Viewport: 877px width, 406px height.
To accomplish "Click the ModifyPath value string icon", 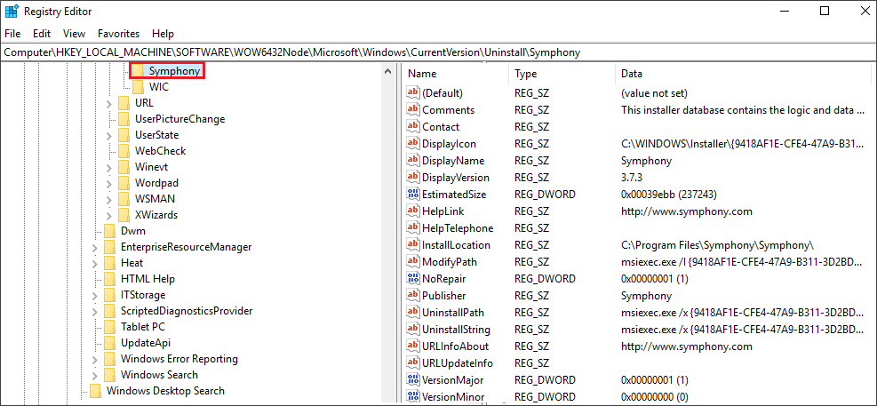I will (413, 262).
